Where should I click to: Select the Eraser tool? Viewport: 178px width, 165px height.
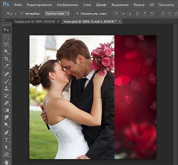pos(6,103)
